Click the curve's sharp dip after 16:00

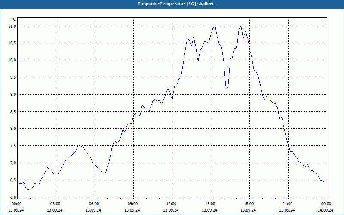(226, 88)
